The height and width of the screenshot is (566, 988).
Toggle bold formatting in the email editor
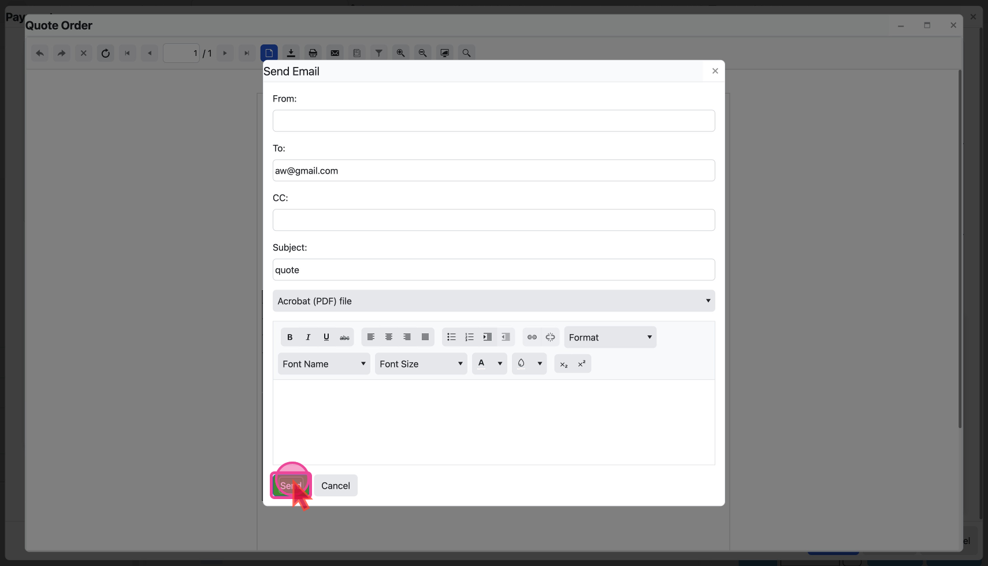[x=289, y=337]
